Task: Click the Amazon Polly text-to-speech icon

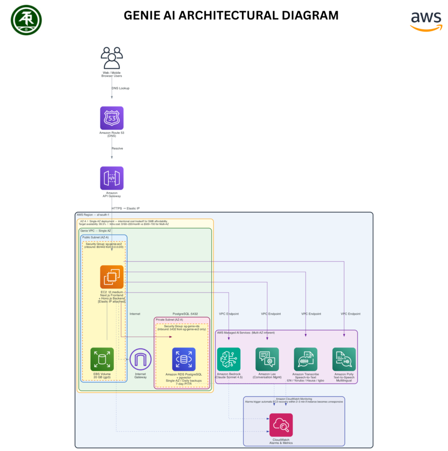Action: point(344,359)
